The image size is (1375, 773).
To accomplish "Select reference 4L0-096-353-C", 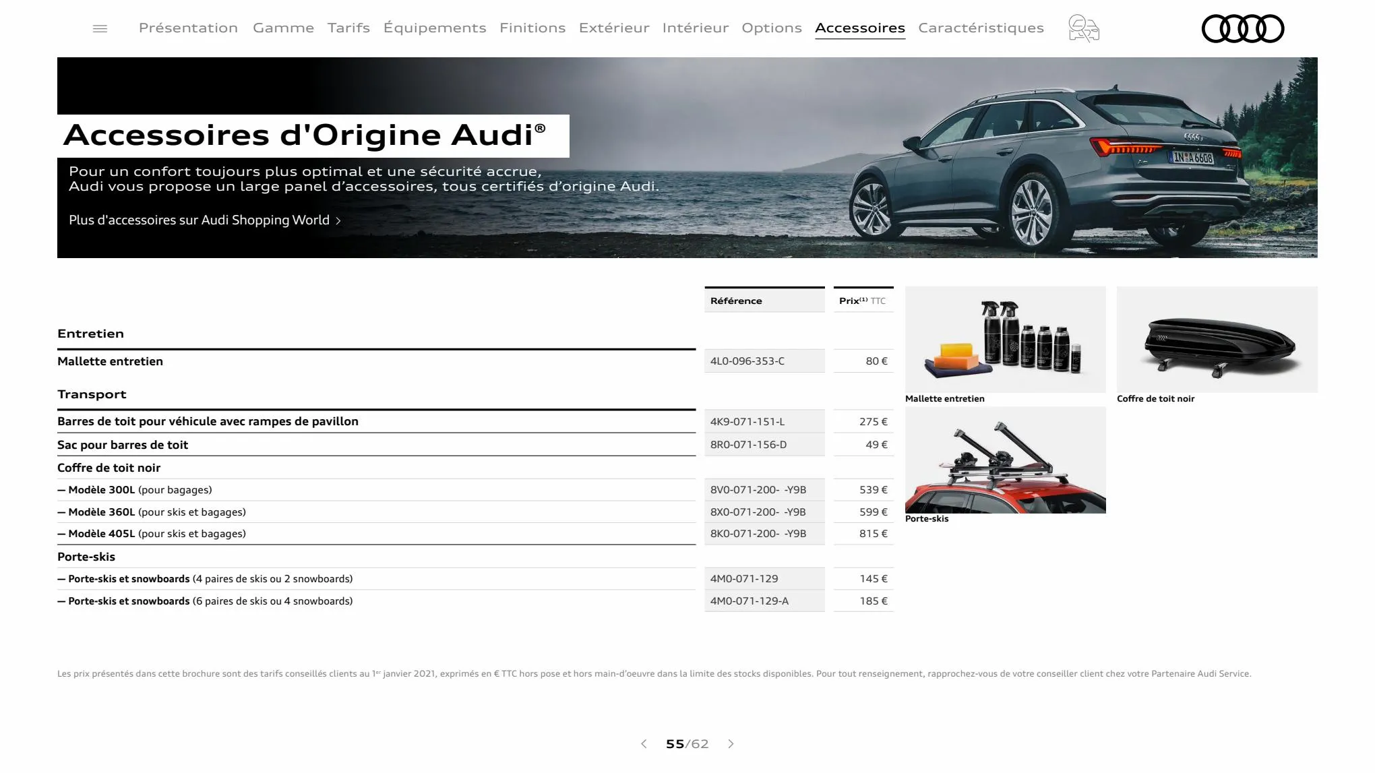I will point(747,361).
